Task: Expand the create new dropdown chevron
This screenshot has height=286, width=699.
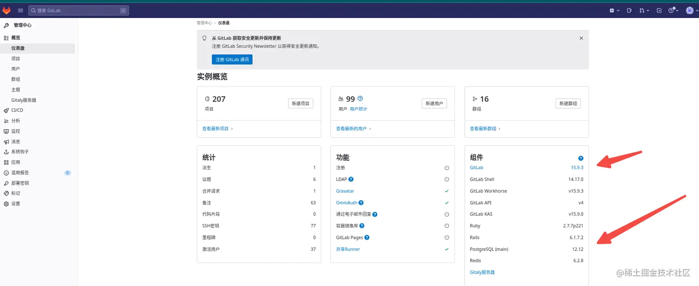Action: point(618,10)
